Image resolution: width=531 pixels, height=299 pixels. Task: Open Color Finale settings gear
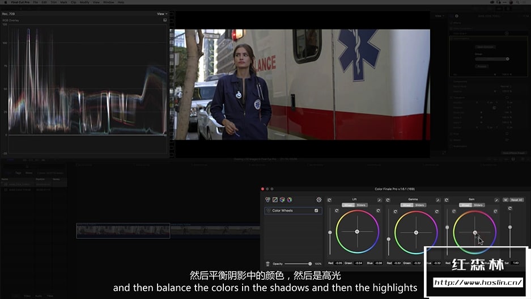pos(318,200)
